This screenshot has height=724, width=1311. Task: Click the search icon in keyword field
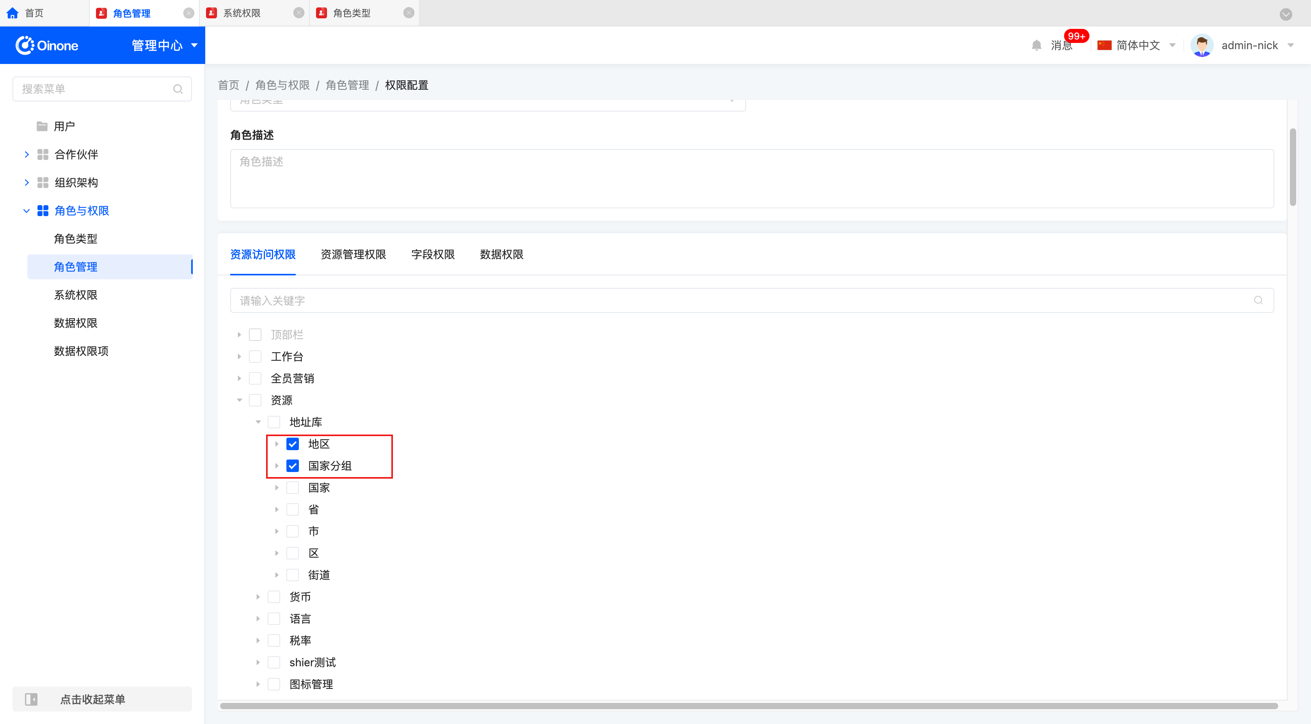click(1258, 300)
